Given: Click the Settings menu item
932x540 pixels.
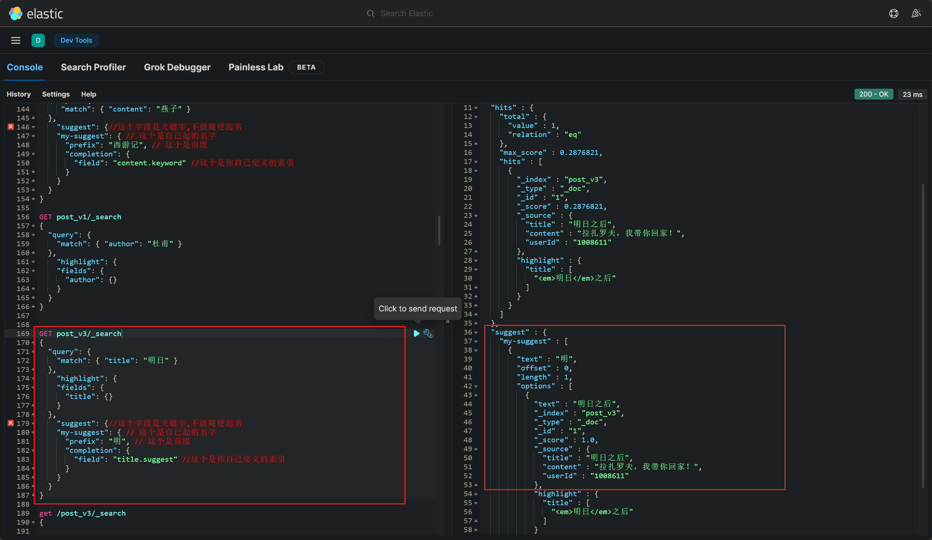Looking at the screenshot, I should click(x=55, y=94).
